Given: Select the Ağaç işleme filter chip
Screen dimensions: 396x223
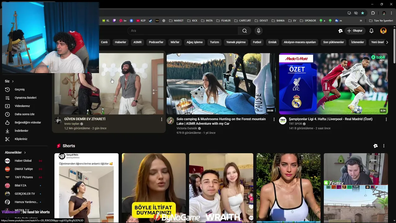Looking at the screenshot, I should pyautogui.click(x=195, y=42).
